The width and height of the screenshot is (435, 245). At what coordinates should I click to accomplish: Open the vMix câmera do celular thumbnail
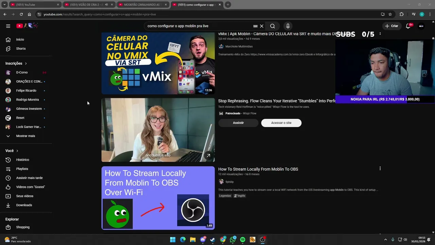click(158, 63)
